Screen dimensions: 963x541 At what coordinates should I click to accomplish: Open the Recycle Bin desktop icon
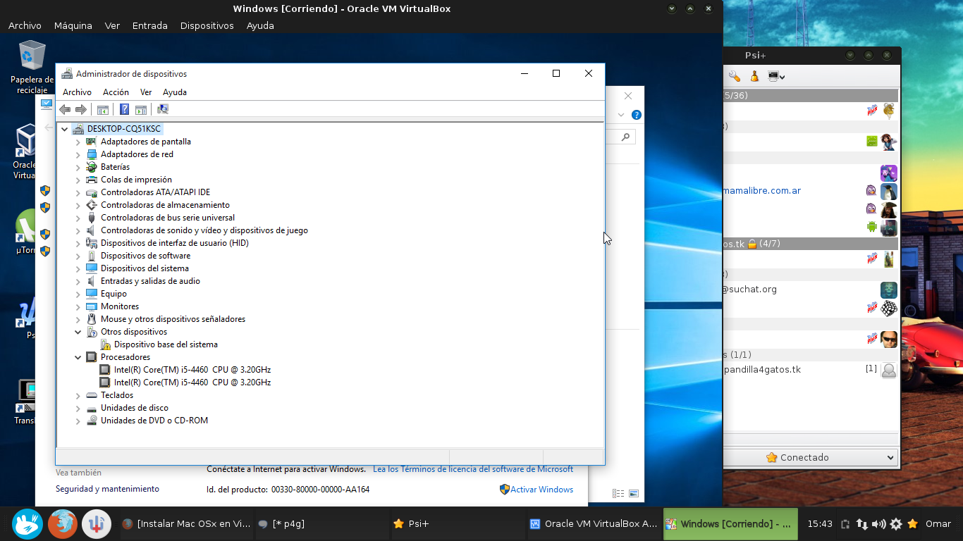[x=32, y=55]
